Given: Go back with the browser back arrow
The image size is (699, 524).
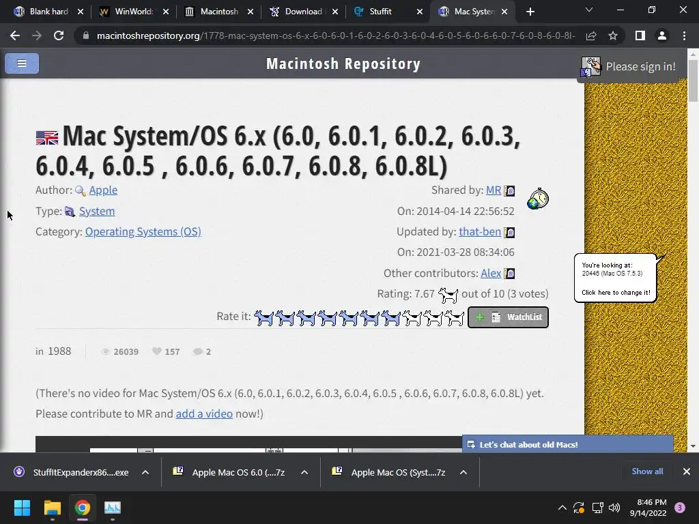Looking at the screenshot, I should [x=15, y=35].
